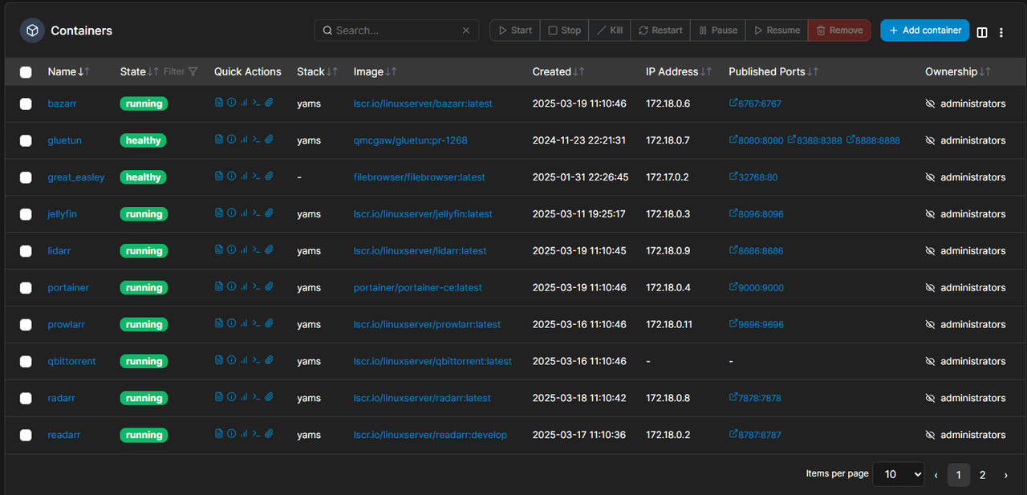Go to the previous page arrow
The width and height of the screenshot is (1027, 495).
(x=936, y=475)
